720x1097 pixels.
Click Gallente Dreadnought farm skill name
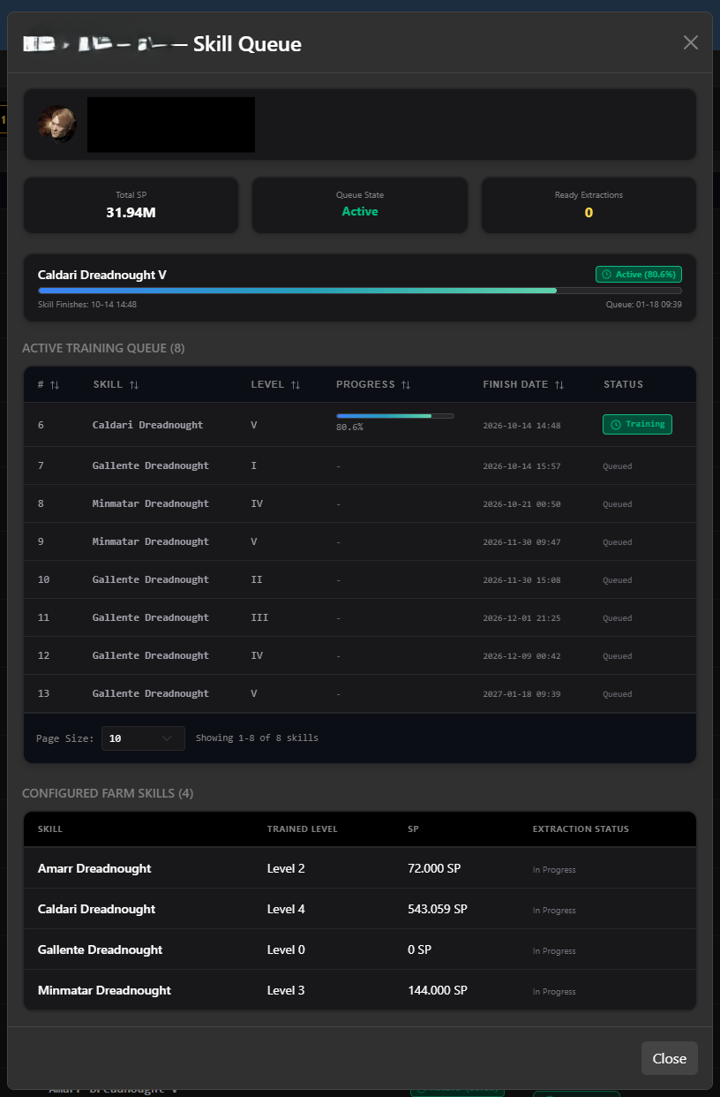tap(100, 949)
